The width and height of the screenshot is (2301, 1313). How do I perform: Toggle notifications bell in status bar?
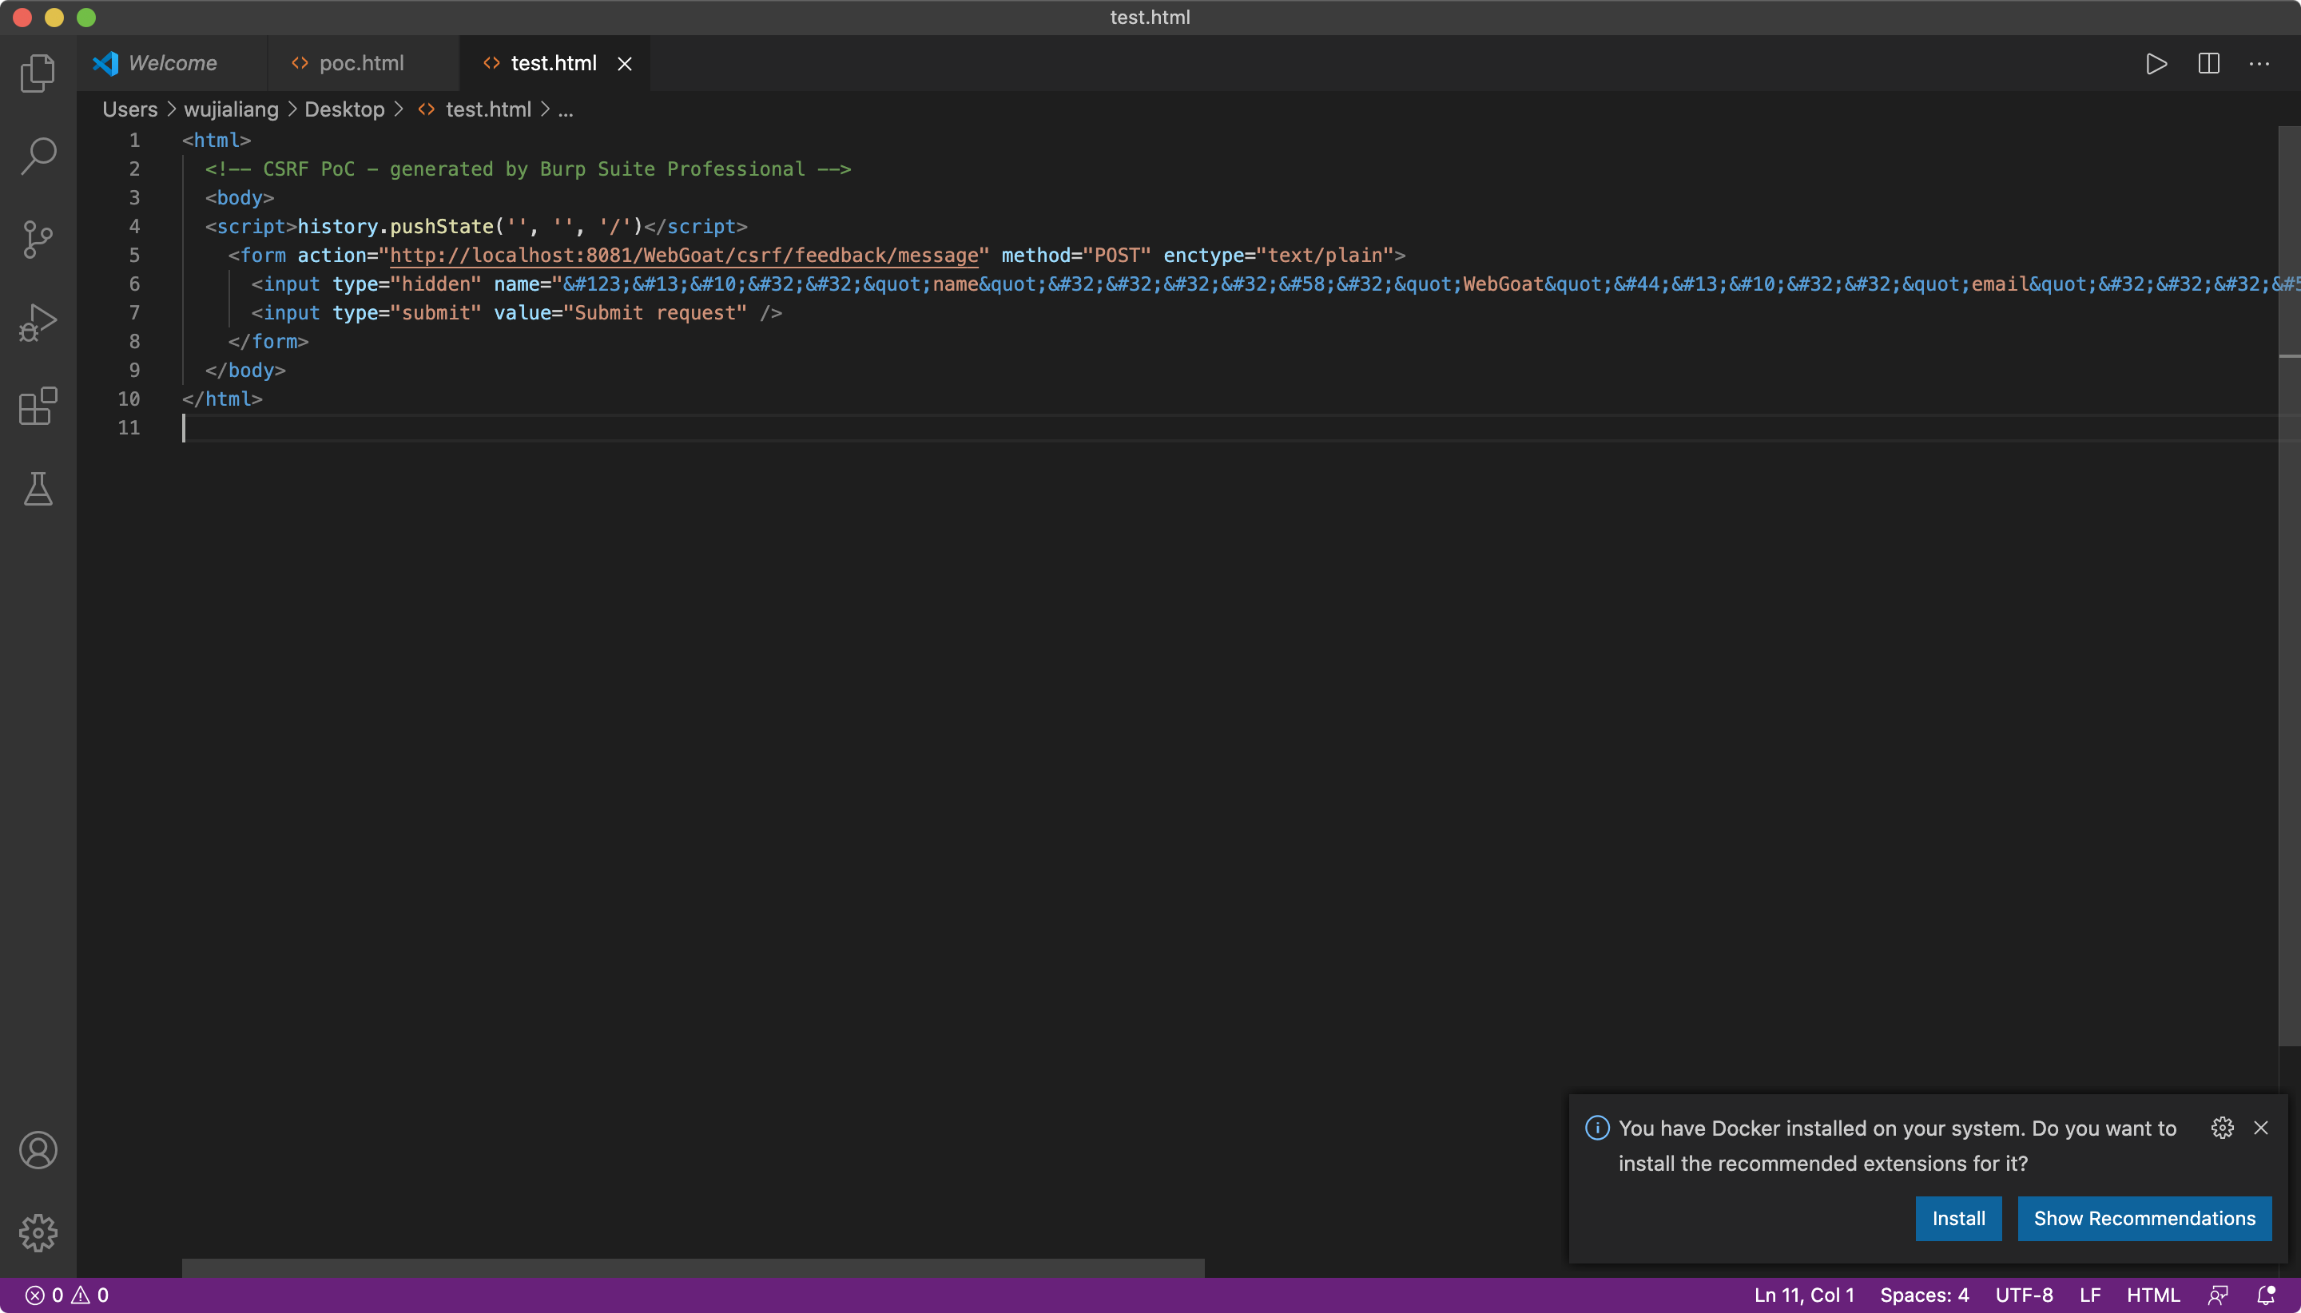tap(2265, 1295)
